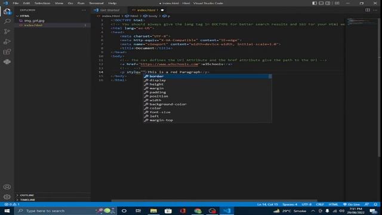Expand the Timeline section

tap(27, 199)
